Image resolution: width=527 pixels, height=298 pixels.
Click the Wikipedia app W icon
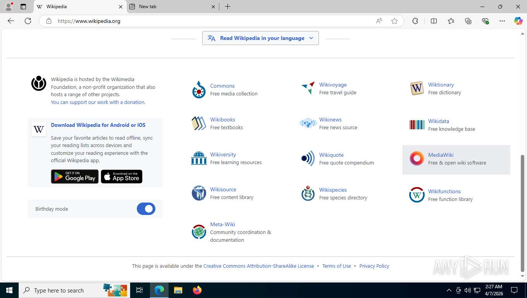pos(39,129)
